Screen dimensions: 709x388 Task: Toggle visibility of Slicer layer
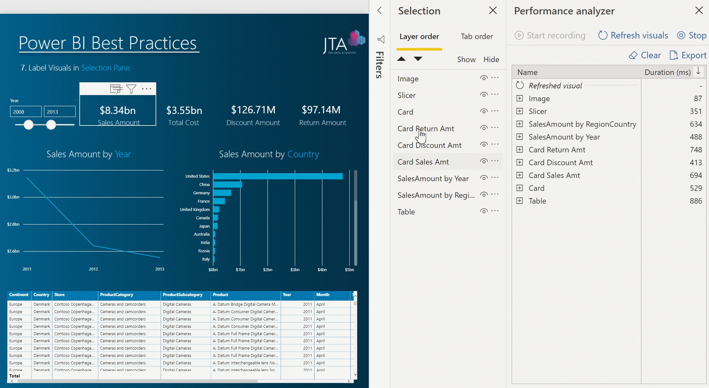484,95
